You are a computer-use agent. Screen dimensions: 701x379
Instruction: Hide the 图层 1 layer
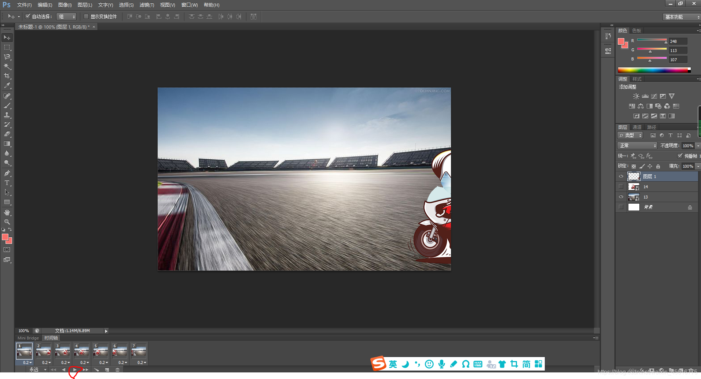pos(621,177)
